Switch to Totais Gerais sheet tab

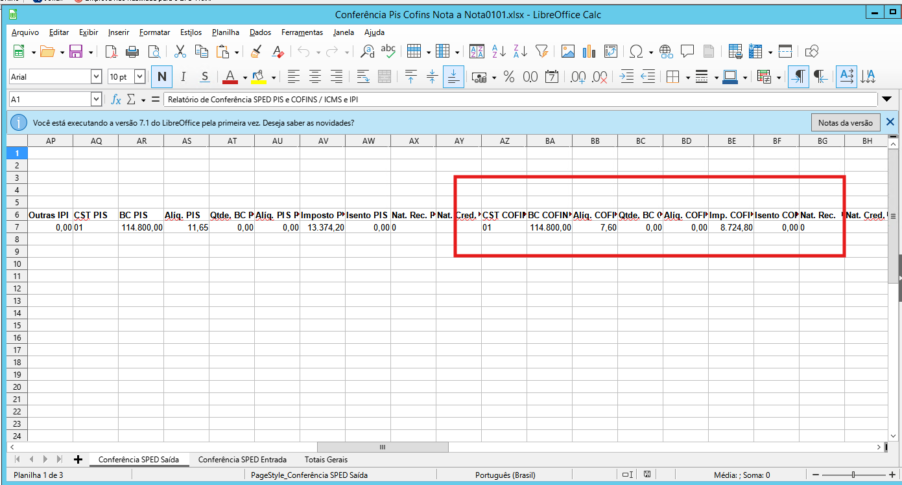point(326,460)
